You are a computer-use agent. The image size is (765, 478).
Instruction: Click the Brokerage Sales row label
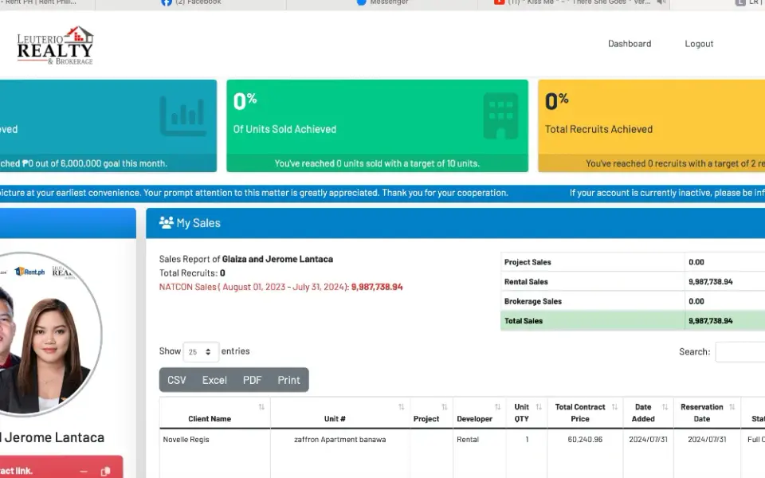click(533, 301)
